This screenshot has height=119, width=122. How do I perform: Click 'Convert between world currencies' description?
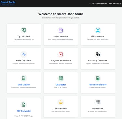98,63
